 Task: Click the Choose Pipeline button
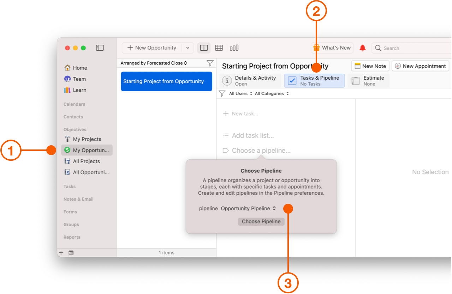pyautogui.click(x=261, y=222)
